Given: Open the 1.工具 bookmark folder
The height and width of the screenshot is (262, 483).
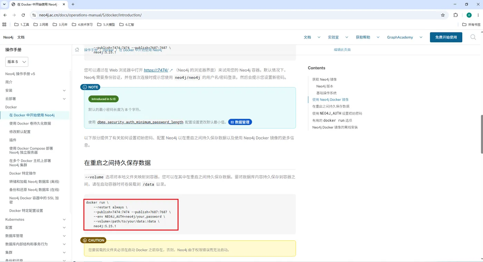Looking at the screenshot, I should 22,24.
